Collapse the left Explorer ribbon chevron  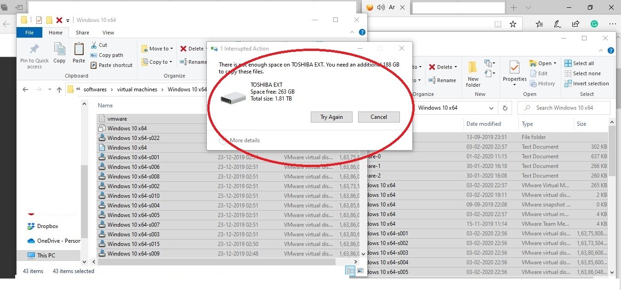353,32
